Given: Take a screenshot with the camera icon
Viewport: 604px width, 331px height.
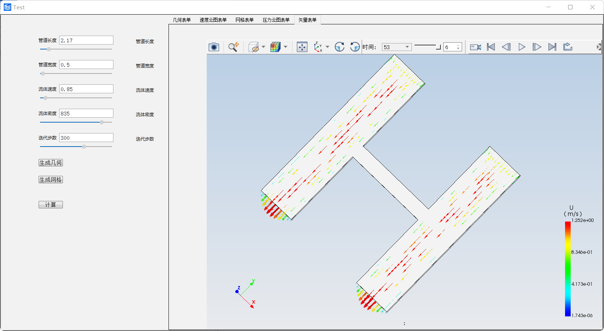Looking at the screenshot, I should pyautogui.click(x=214, y=47).
